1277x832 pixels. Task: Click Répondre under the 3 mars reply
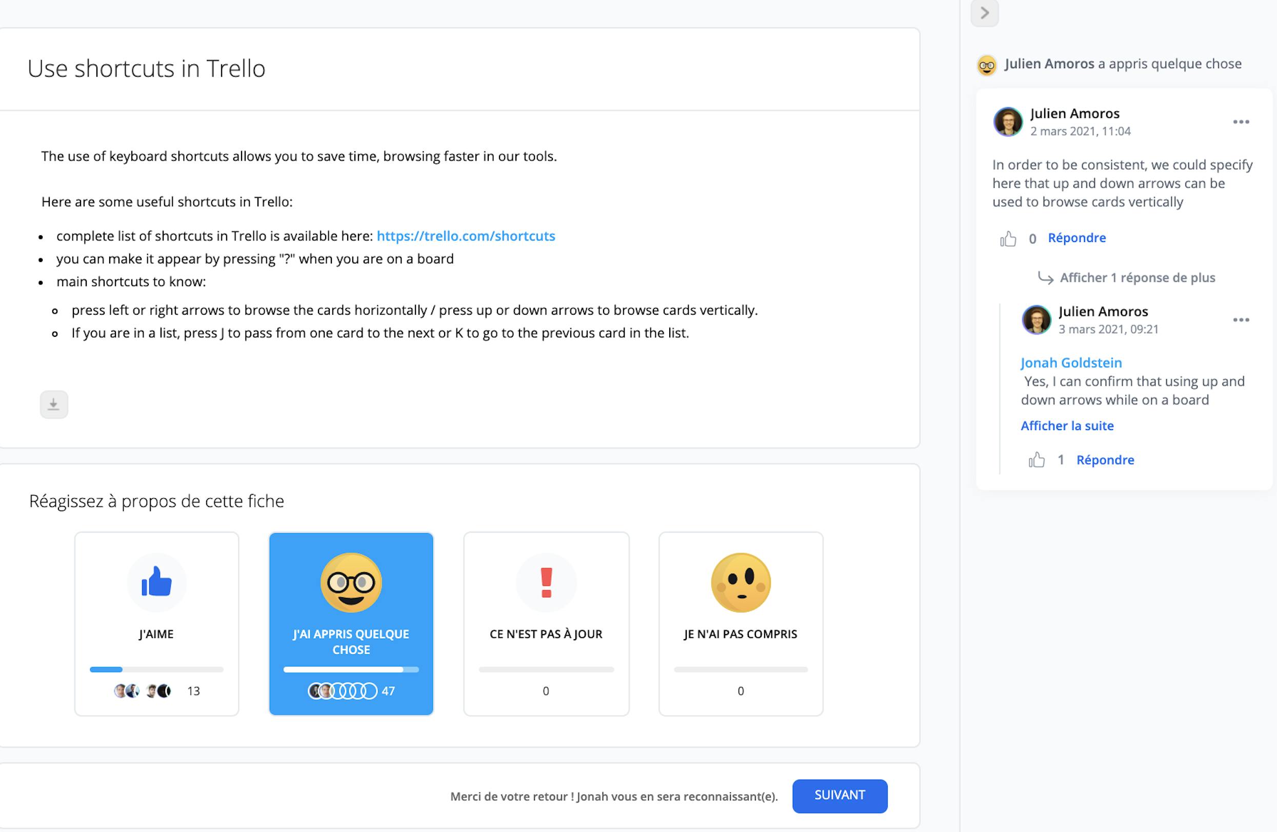(1105, 460)
